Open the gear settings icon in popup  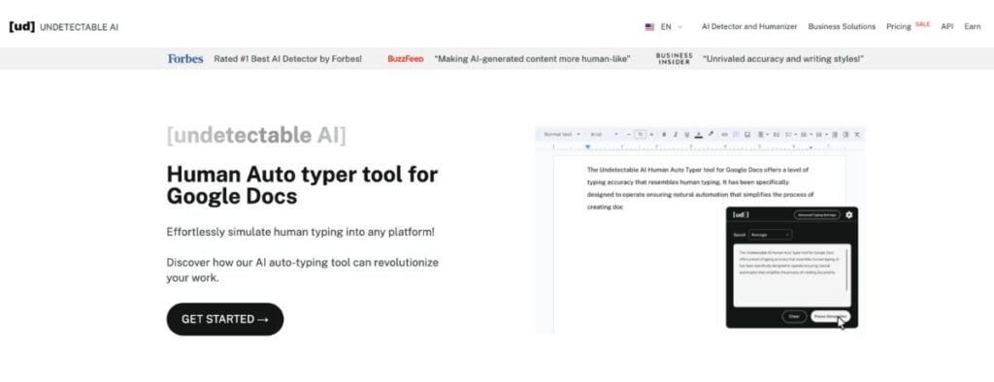point(849,215)
